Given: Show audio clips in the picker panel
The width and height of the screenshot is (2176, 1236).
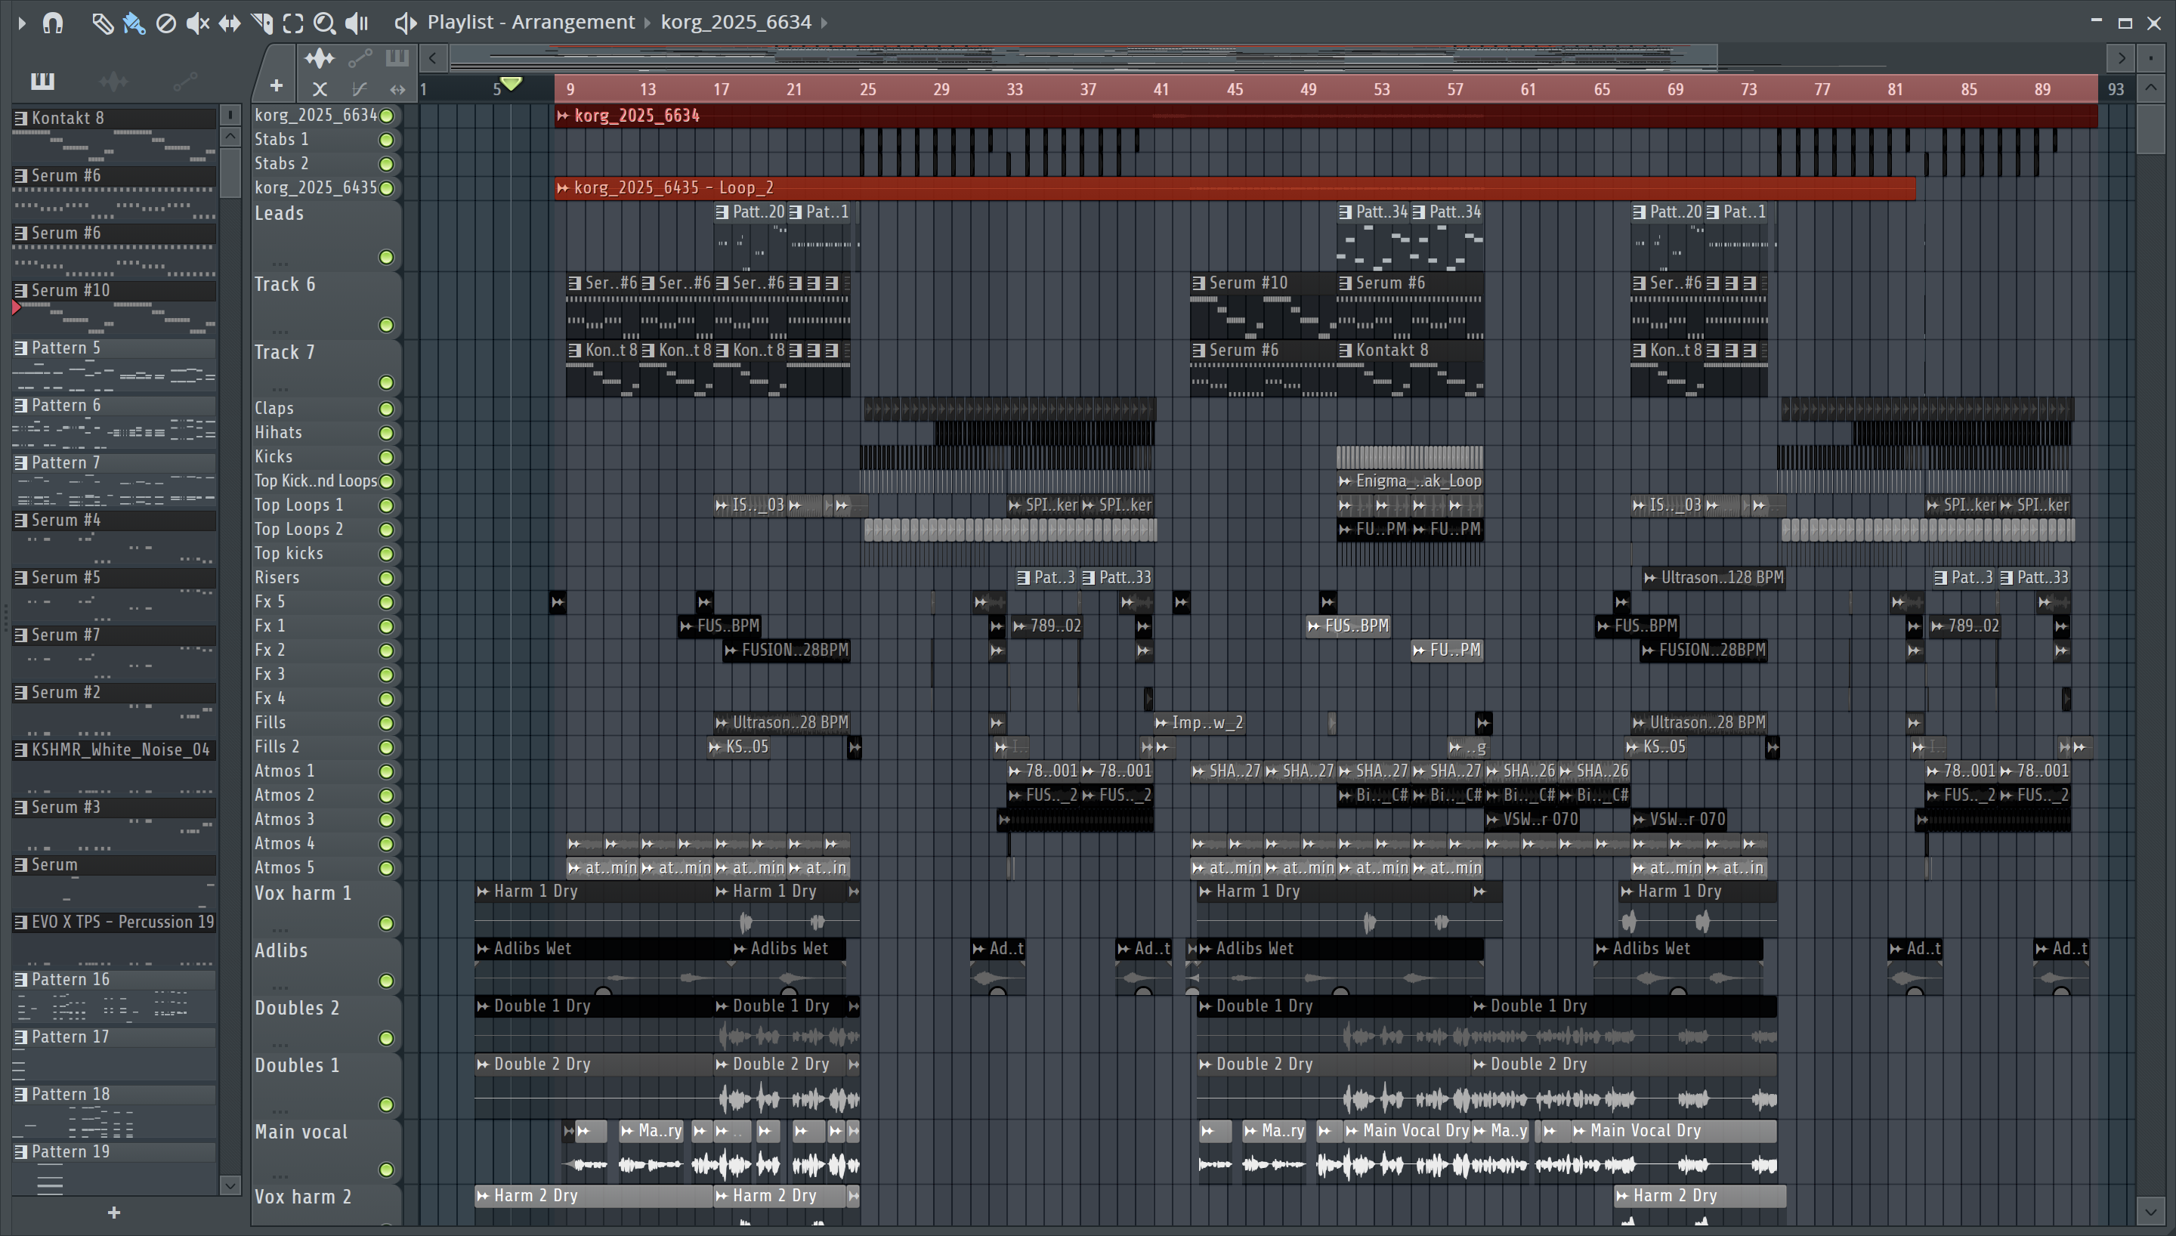Looking at the screenshot, I should (113, 82).
